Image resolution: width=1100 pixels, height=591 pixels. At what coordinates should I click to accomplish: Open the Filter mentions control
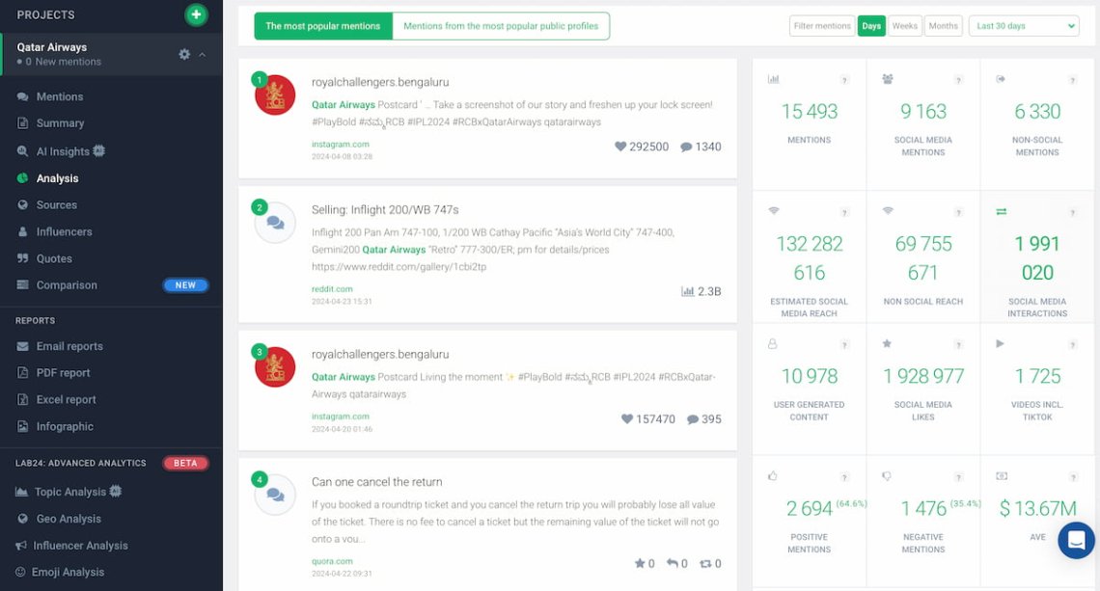[x=821, y=26]
